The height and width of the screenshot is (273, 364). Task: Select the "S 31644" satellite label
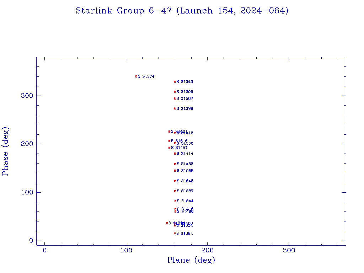coord(185,201)
